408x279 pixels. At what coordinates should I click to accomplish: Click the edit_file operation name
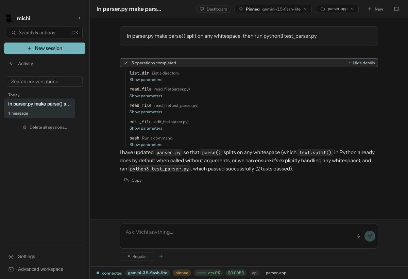(x=140, y=122)
